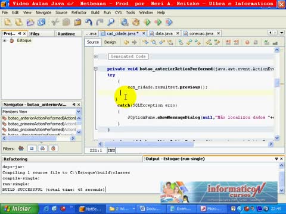This screenshot has width=286, height=214.
Task: Click the Uncomment lines editor icon
Action: click(x=275, y=42)
